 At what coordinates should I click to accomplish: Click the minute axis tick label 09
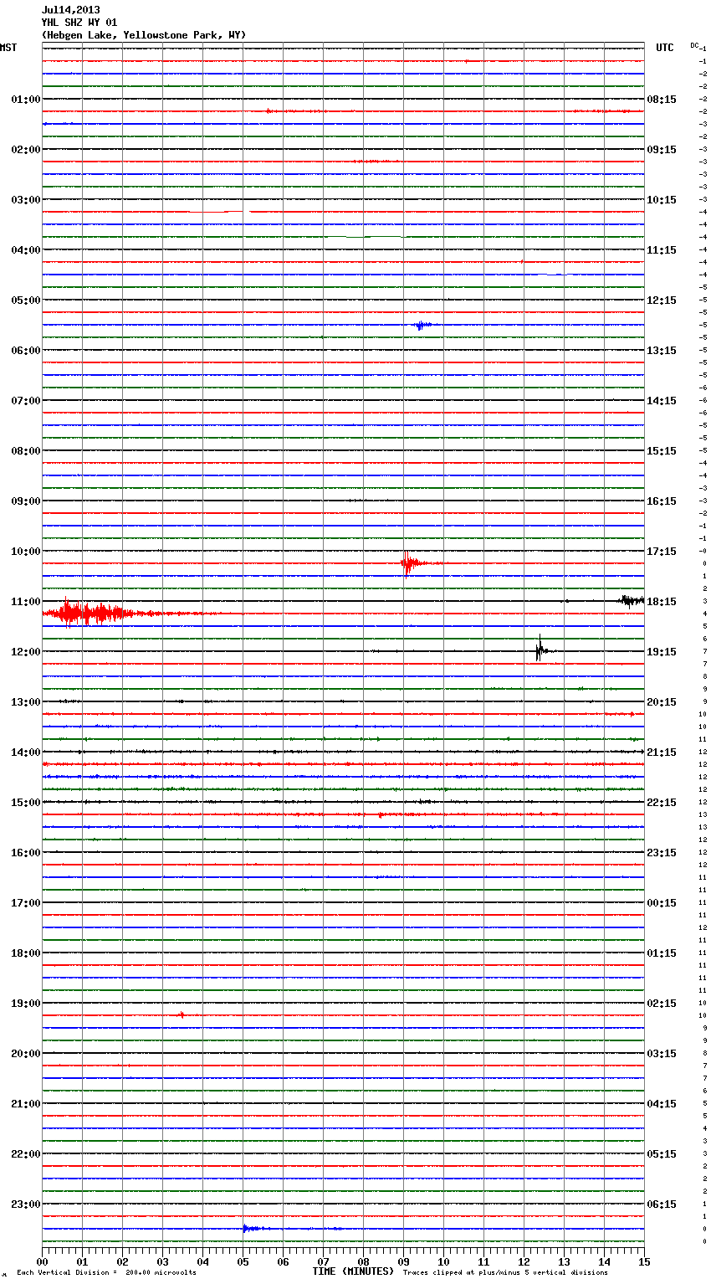coord(403,1261)
